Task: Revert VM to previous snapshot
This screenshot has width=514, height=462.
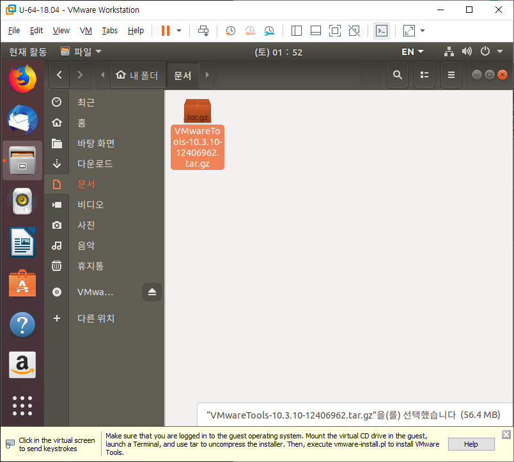Action: 250,31
